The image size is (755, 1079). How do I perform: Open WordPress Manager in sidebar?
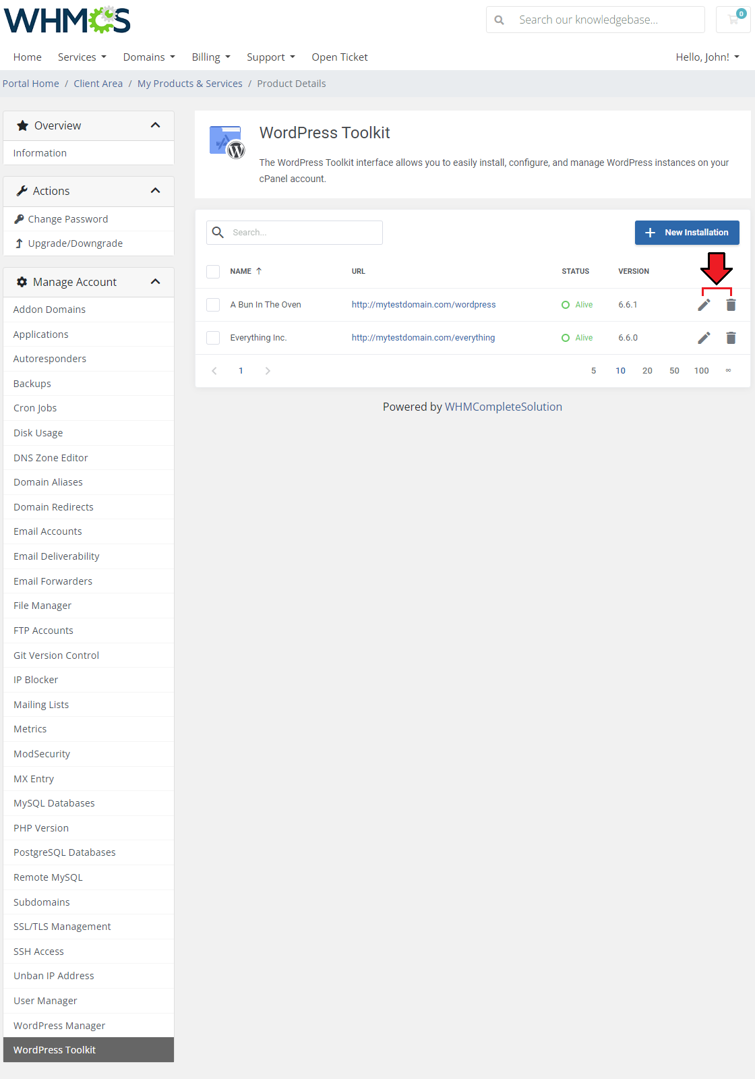(89, 1026)
